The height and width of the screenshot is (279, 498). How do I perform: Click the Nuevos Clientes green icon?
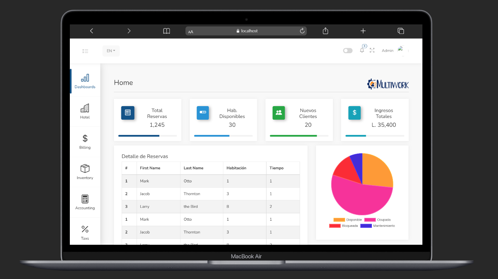[279, 113]
